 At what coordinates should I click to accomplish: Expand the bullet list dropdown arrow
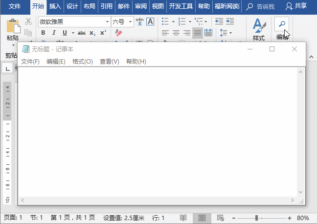173,22
